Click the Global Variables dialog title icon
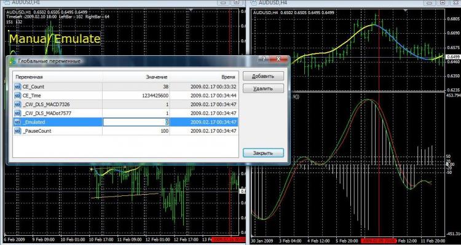The width and height of the screenshot is (461, 245). click(x=12, y=61)
